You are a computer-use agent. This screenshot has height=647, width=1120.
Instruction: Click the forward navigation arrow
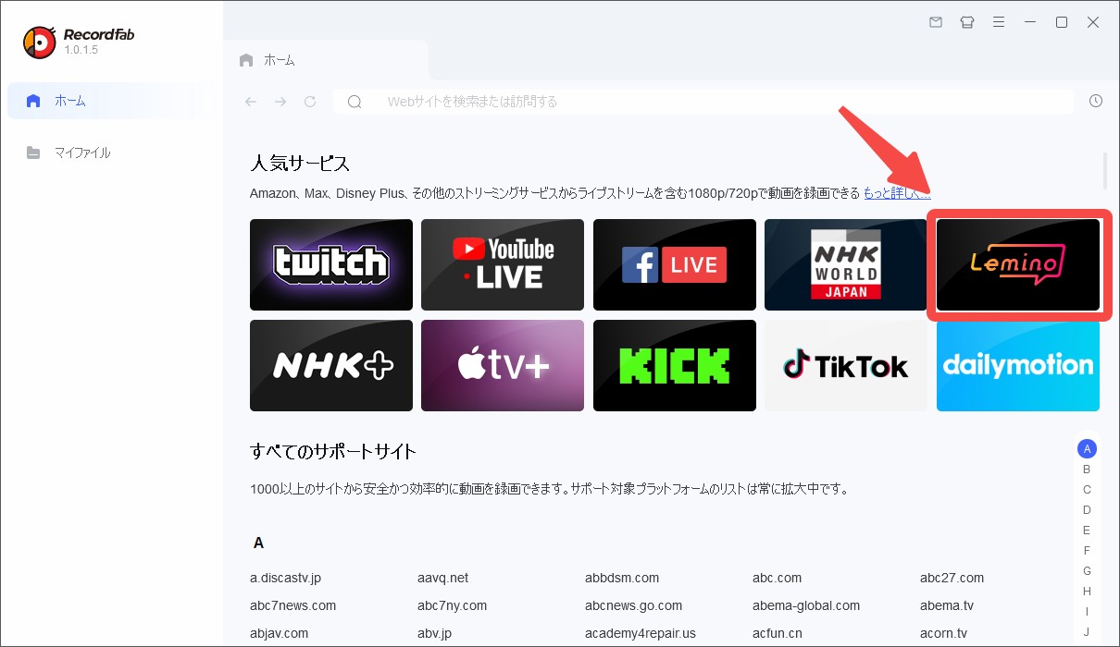pyautogui.click(x=280, y=102)
